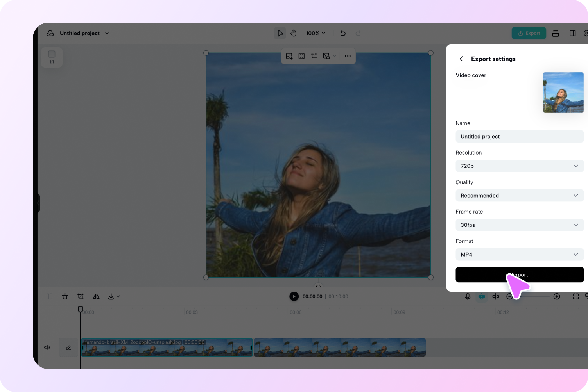Screen dimensions: 588x392
Task: Open the stacked layers panel icon
Action: [556, 33]
